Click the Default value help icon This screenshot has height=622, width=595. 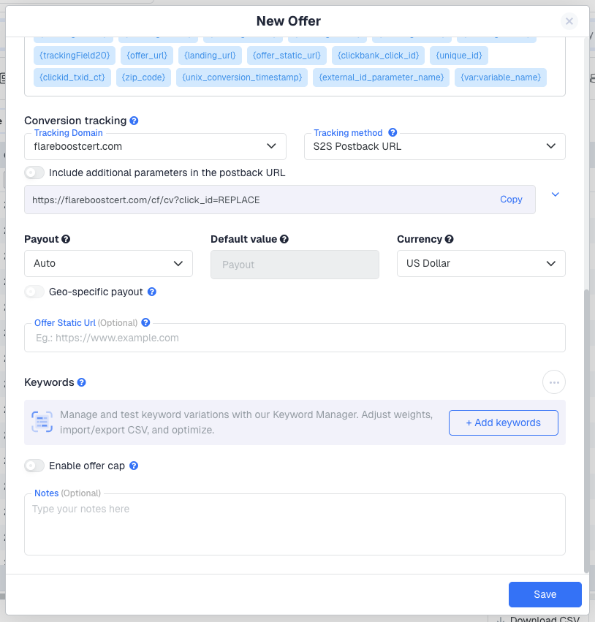pos(284,239)
